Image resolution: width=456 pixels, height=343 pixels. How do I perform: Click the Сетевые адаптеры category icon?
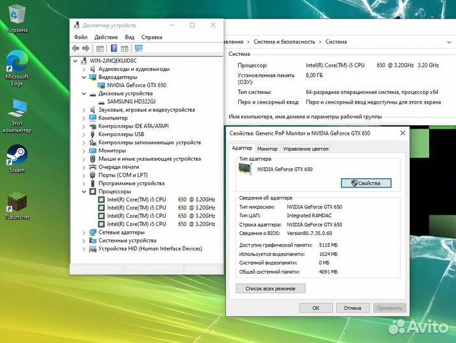(x=93, y=232)
